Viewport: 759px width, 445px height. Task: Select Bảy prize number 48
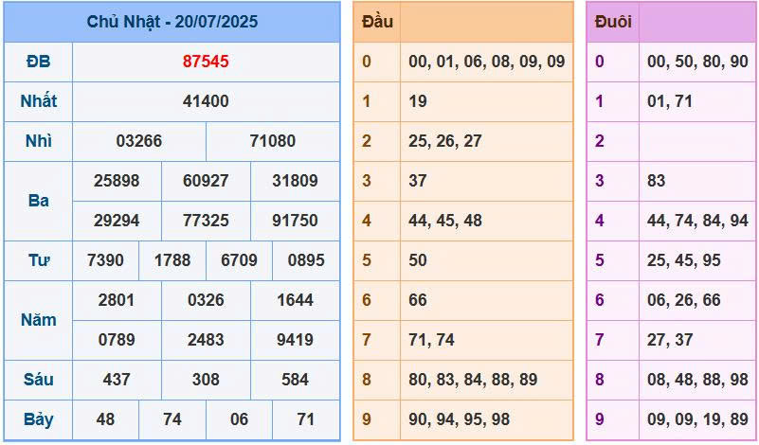105,418
